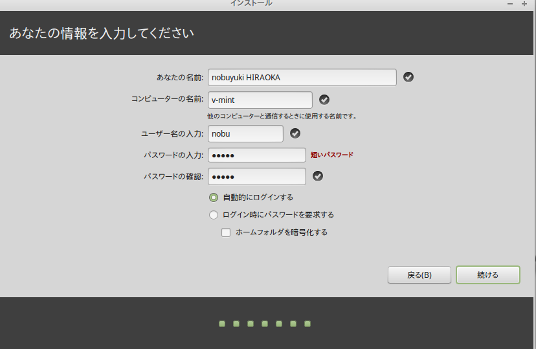
Task: Select the ログイン時にパスワードを要求する radio option
Action: (214, 215)
